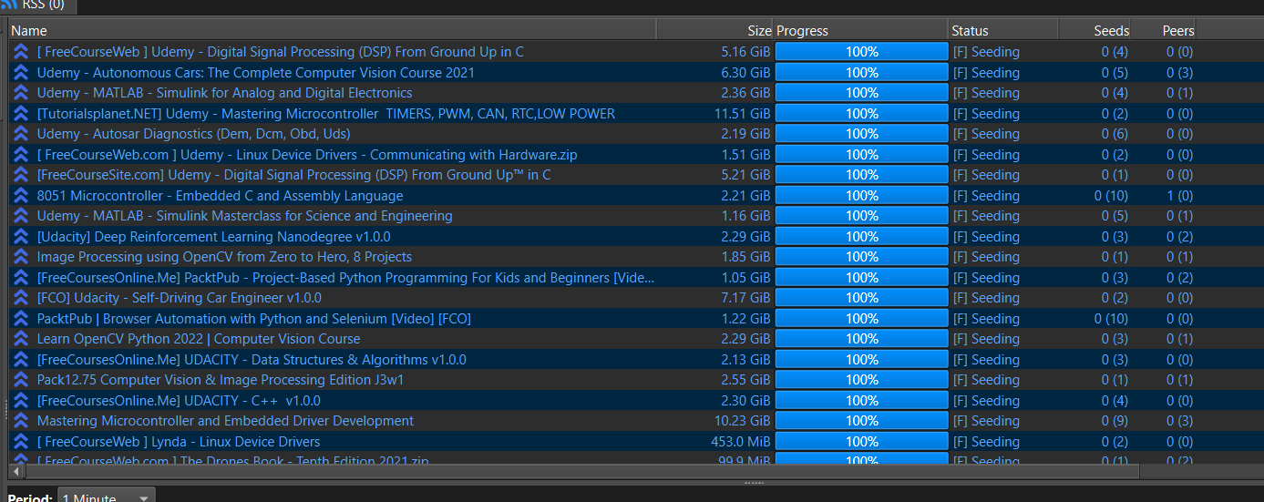Click seeding icon beside Autosar Diagnostics torrent
This screenshot has width=1264, height=502.
(21, 134)
